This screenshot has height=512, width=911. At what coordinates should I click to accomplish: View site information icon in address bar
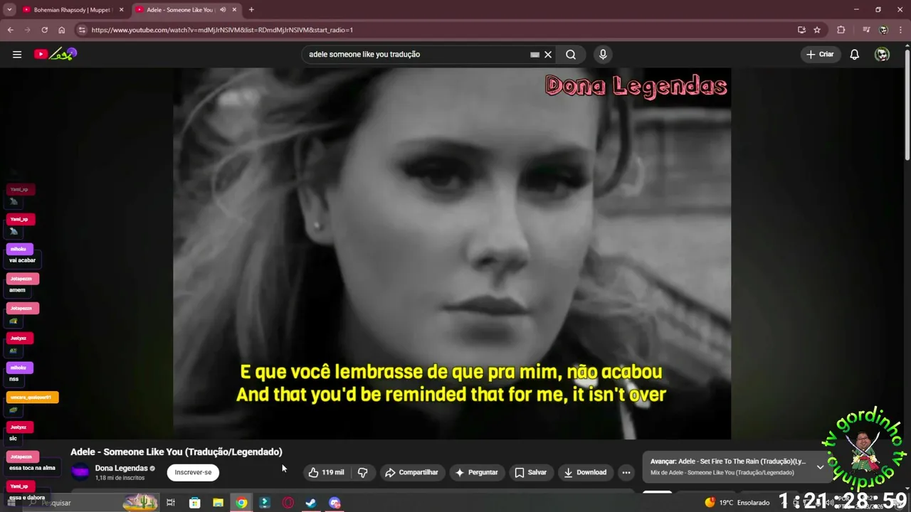click(82, 30)
